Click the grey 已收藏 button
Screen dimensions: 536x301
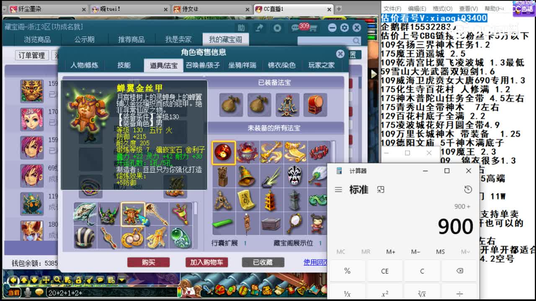pyautogui.click(x=263, y=262)
